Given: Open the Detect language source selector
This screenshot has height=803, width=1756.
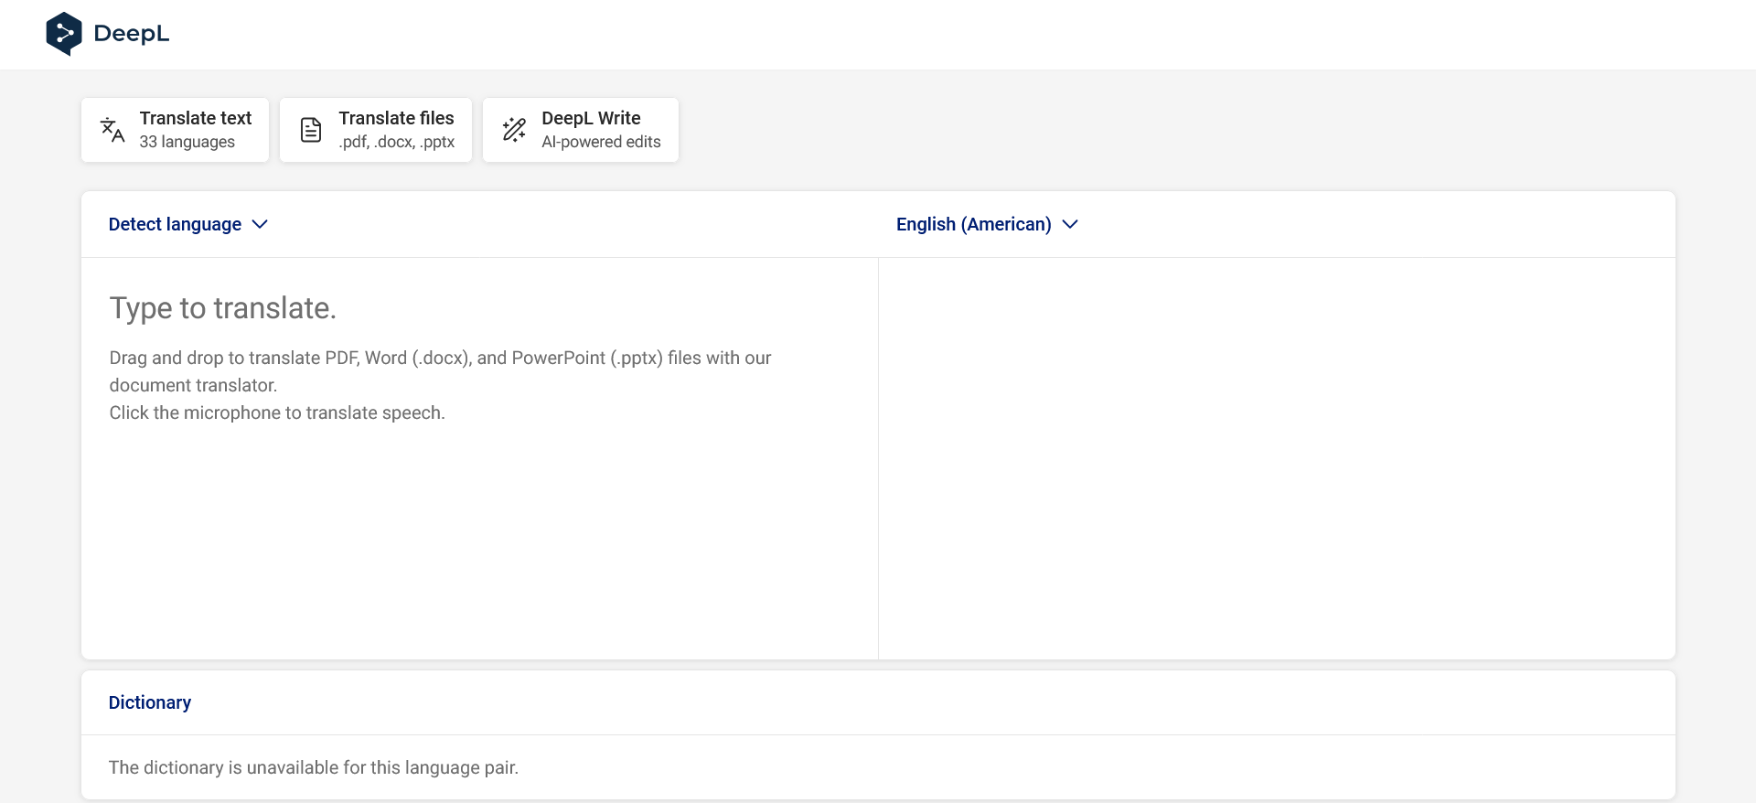Looking at the screenshot, I should (175, 224).
